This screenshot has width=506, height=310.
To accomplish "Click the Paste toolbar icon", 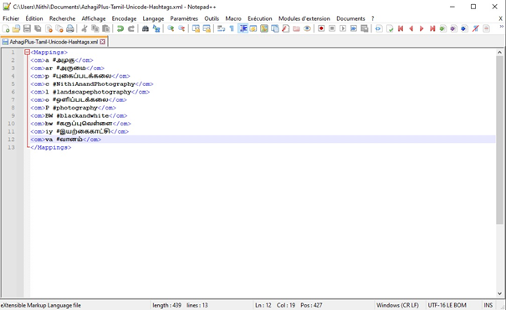I will coord(105,28).
